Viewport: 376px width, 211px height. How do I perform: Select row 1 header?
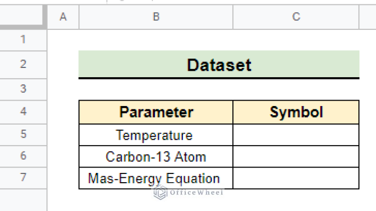tap(23, 40)
